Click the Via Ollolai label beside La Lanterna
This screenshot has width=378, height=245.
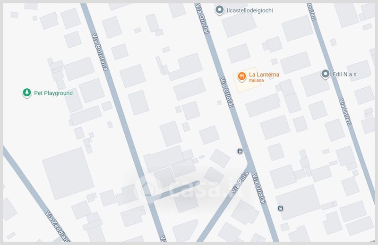[227, 92]
